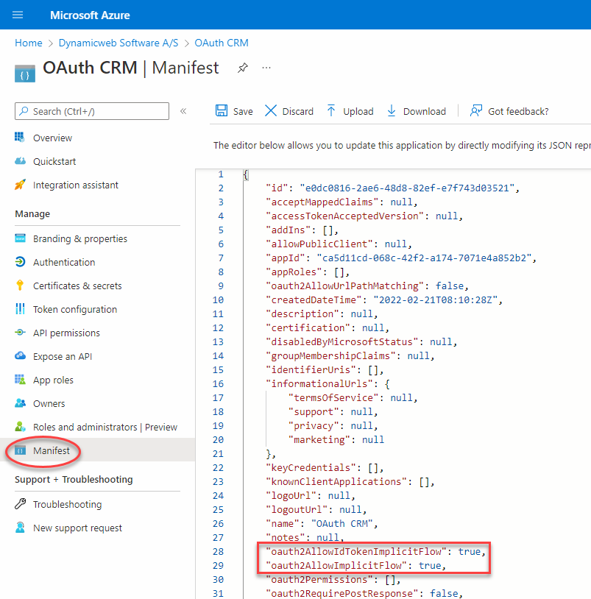The width and height of the screenshot is (591, 599).
Task: Discard manifest changes
Action: [x=289, y=111]
